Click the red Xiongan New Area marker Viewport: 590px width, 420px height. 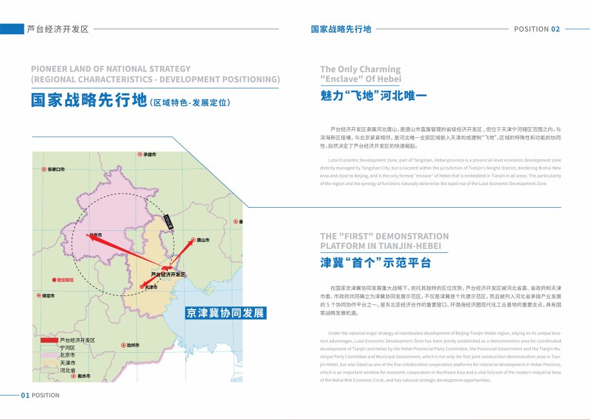54,280
